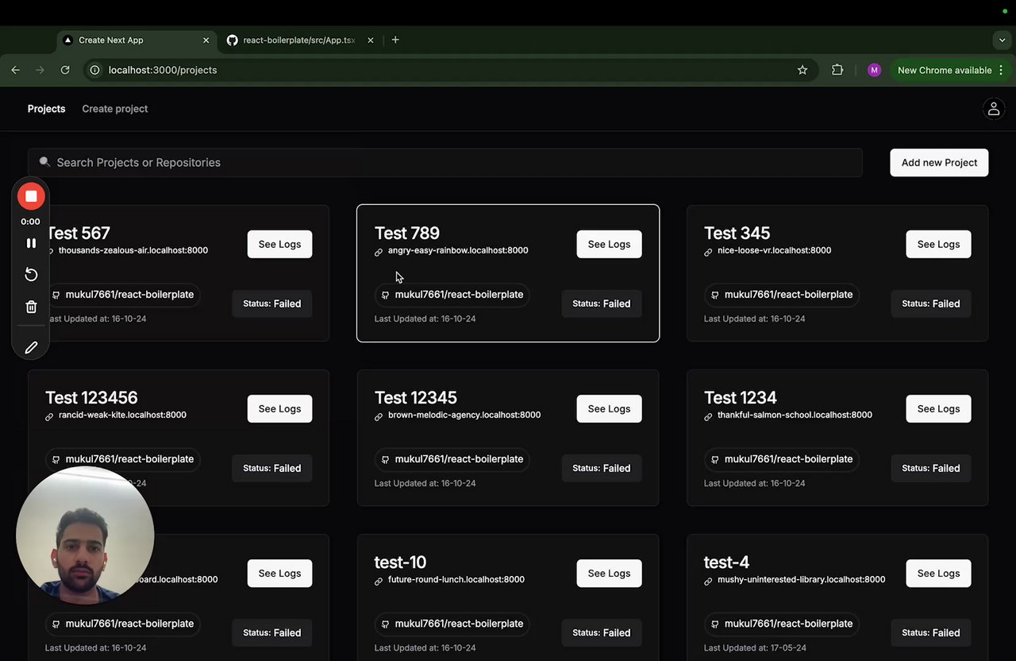Screen dimensions: 1016x661
Task: Go back in browser history
Action: click(x=16, y=70)
